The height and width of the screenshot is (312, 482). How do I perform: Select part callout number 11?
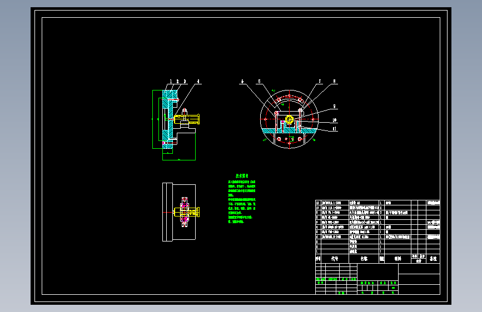[335, 129]
